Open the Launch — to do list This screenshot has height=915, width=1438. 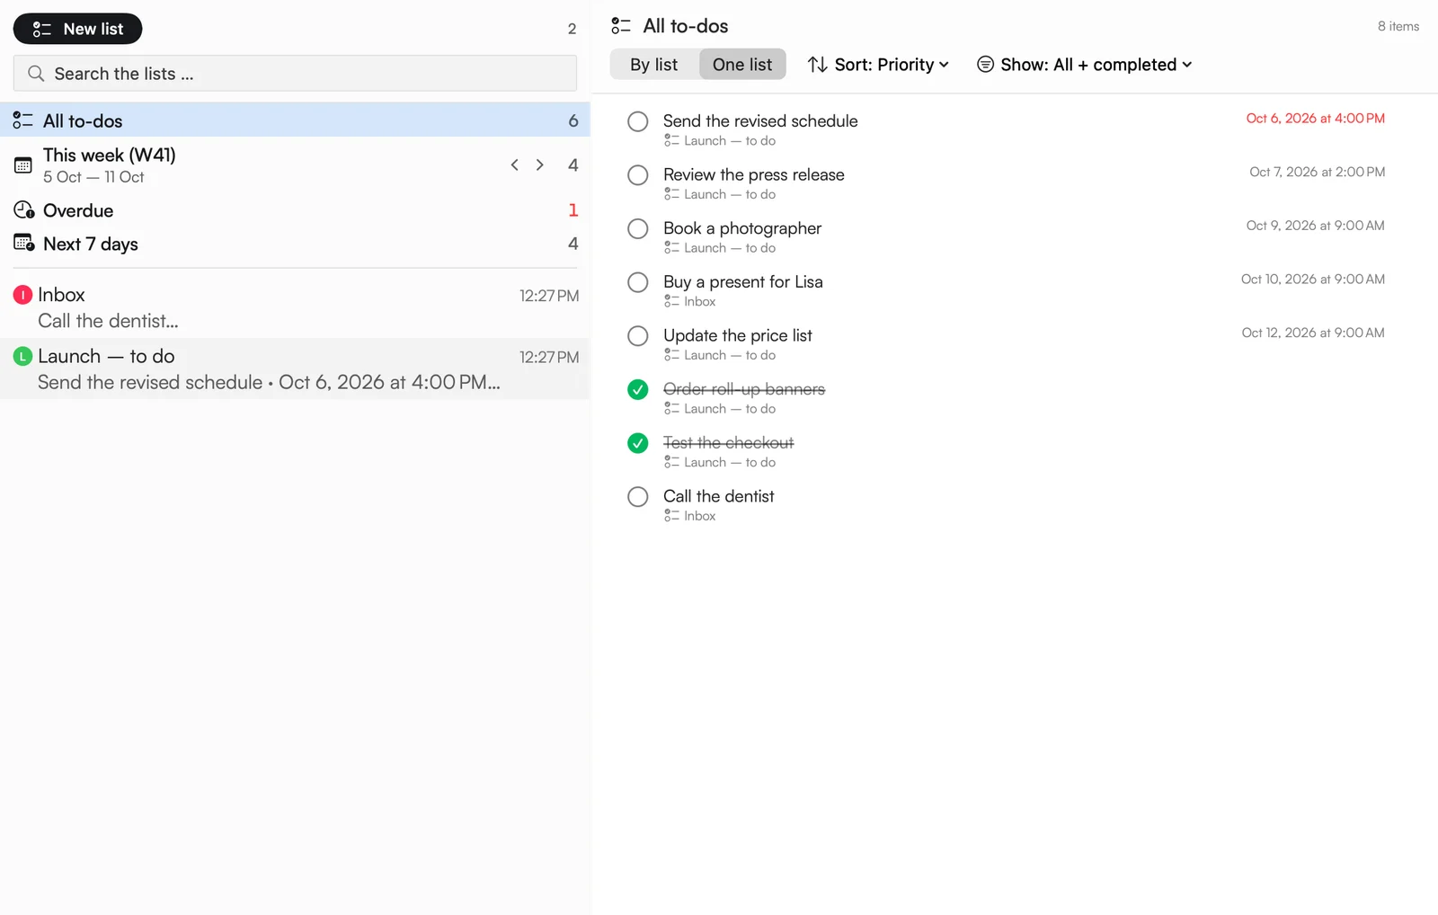point(295,369)
